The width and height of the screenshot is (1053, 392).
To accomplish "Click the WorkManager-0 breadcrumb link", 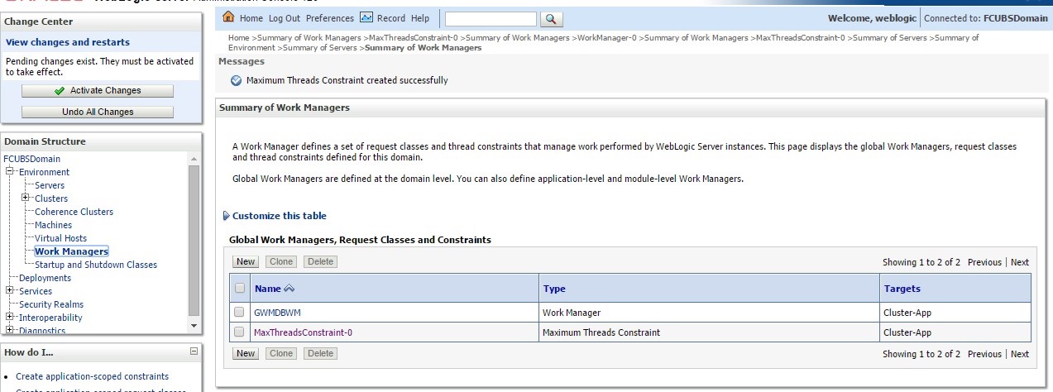I will (606, 38).
